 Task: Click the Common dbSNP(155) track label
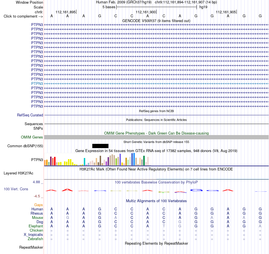[25, 146]
